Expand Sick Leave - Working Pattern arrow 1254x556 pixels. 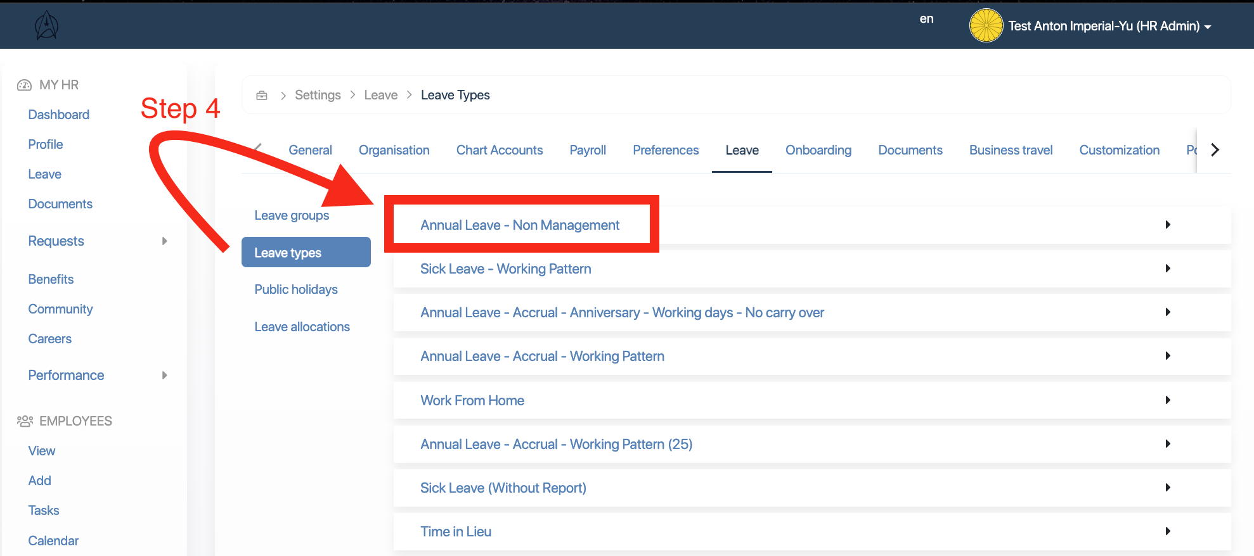(1167, 269)
